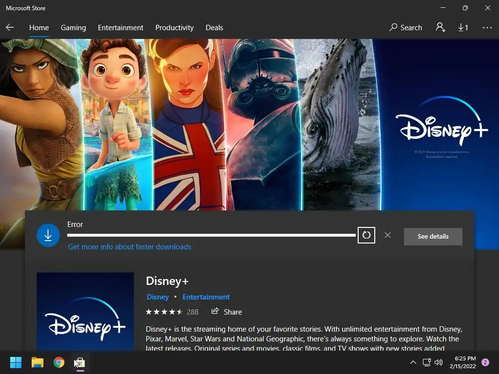
Task: Click the star rating with 288 reviews
Action: tap(172, 312)
